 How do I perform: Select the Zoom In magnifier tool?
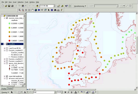point(20,10)
